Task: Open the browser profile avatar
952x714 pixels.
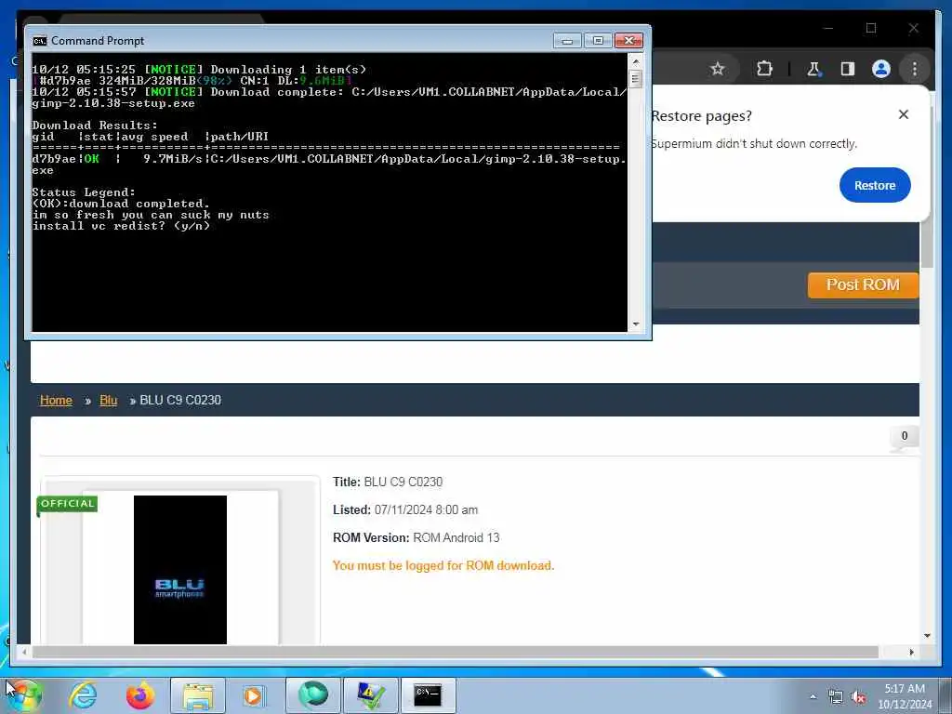Action: pos(881,69)
